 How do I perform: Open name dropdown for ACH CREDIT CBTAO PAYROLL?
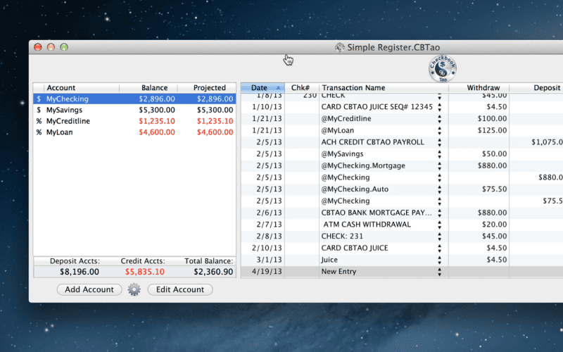pos(440,142)
